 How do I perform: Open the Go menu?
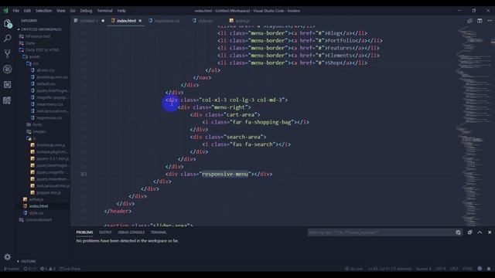click(x=73, y=11)
